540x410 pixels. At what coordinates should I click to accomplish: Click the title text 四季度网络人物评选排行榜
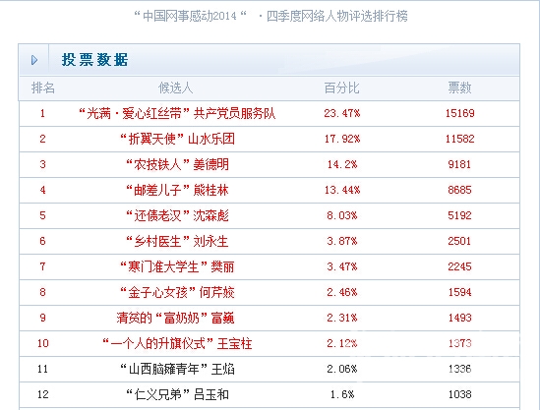[x=337, y=16]
